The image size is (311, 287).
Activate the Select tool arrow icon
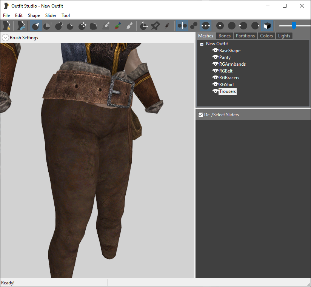coord(36,26)
